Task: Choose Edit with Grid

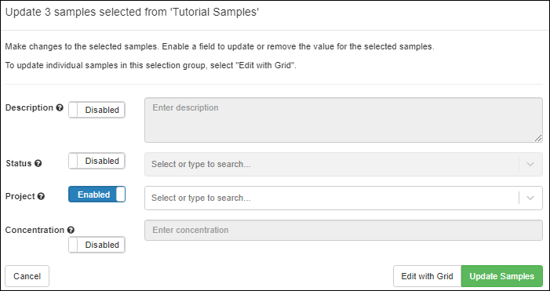Action: coord(427,276)
